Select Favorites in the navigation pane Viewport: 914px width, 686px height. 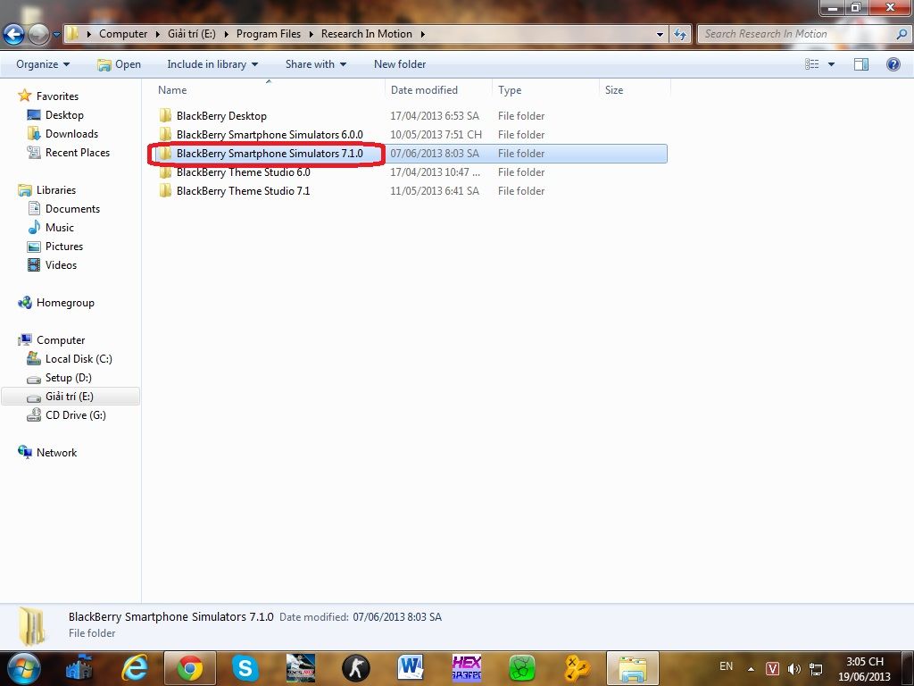pos(57,96)
